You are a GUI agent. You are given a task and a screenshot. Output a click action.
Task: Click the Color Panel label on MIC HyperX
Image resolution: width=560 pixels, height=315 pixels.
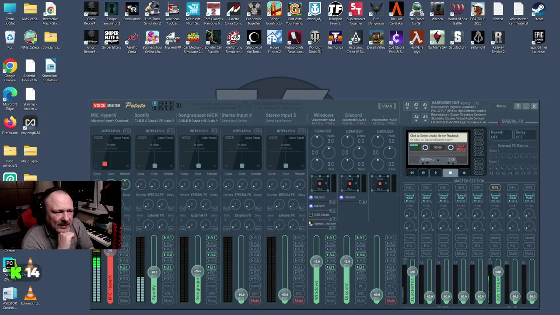coord(121,138)
